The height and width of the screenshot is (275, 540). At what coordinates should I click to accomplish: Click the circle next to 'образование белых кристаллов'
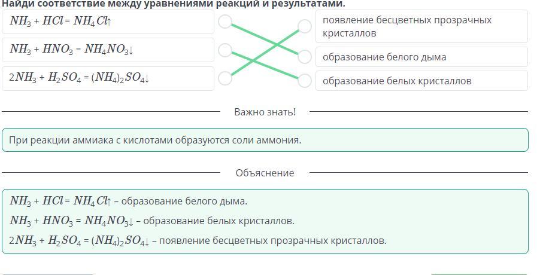(x=305, y=80)
